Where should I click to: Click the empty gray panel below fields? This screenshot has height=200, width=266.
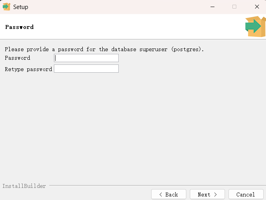tap(133, 127)
